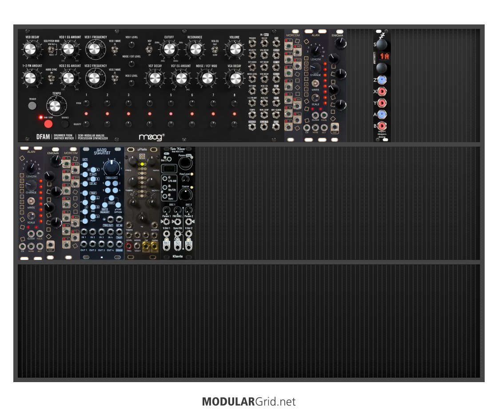This screenshot has height=411, width=498.
Task: Click the Bard Quartet OUT 4 jack
Action: (x=110, y=244)
